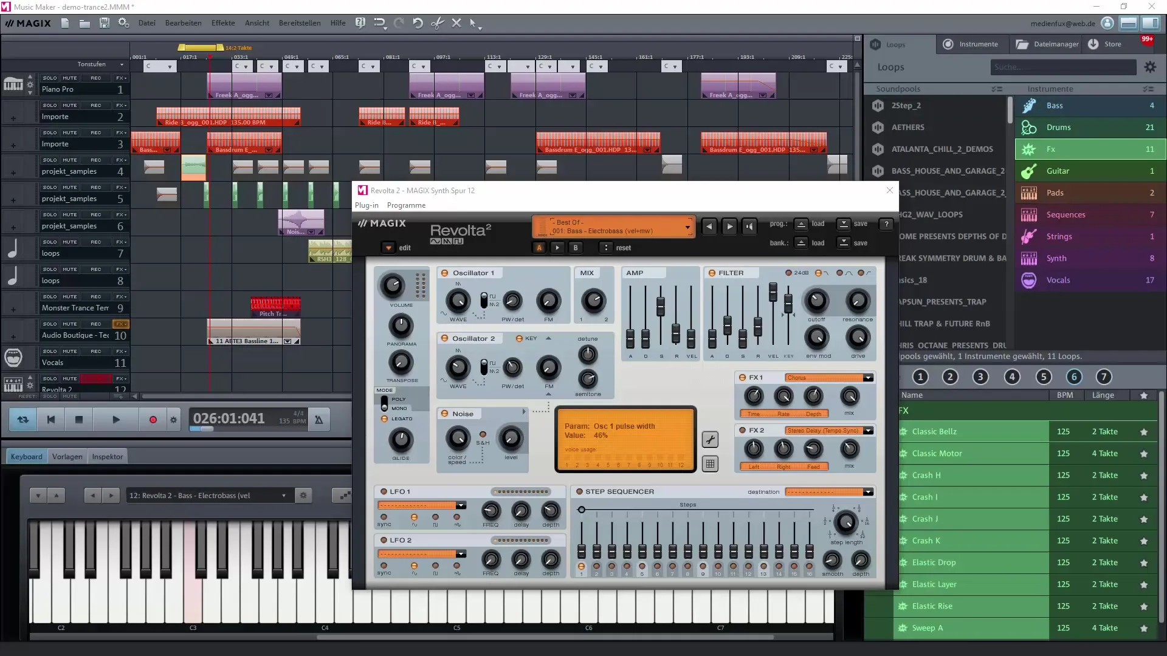Select Bass instrument category
The image size is (1167, 656).
[x=1090, y=106]
